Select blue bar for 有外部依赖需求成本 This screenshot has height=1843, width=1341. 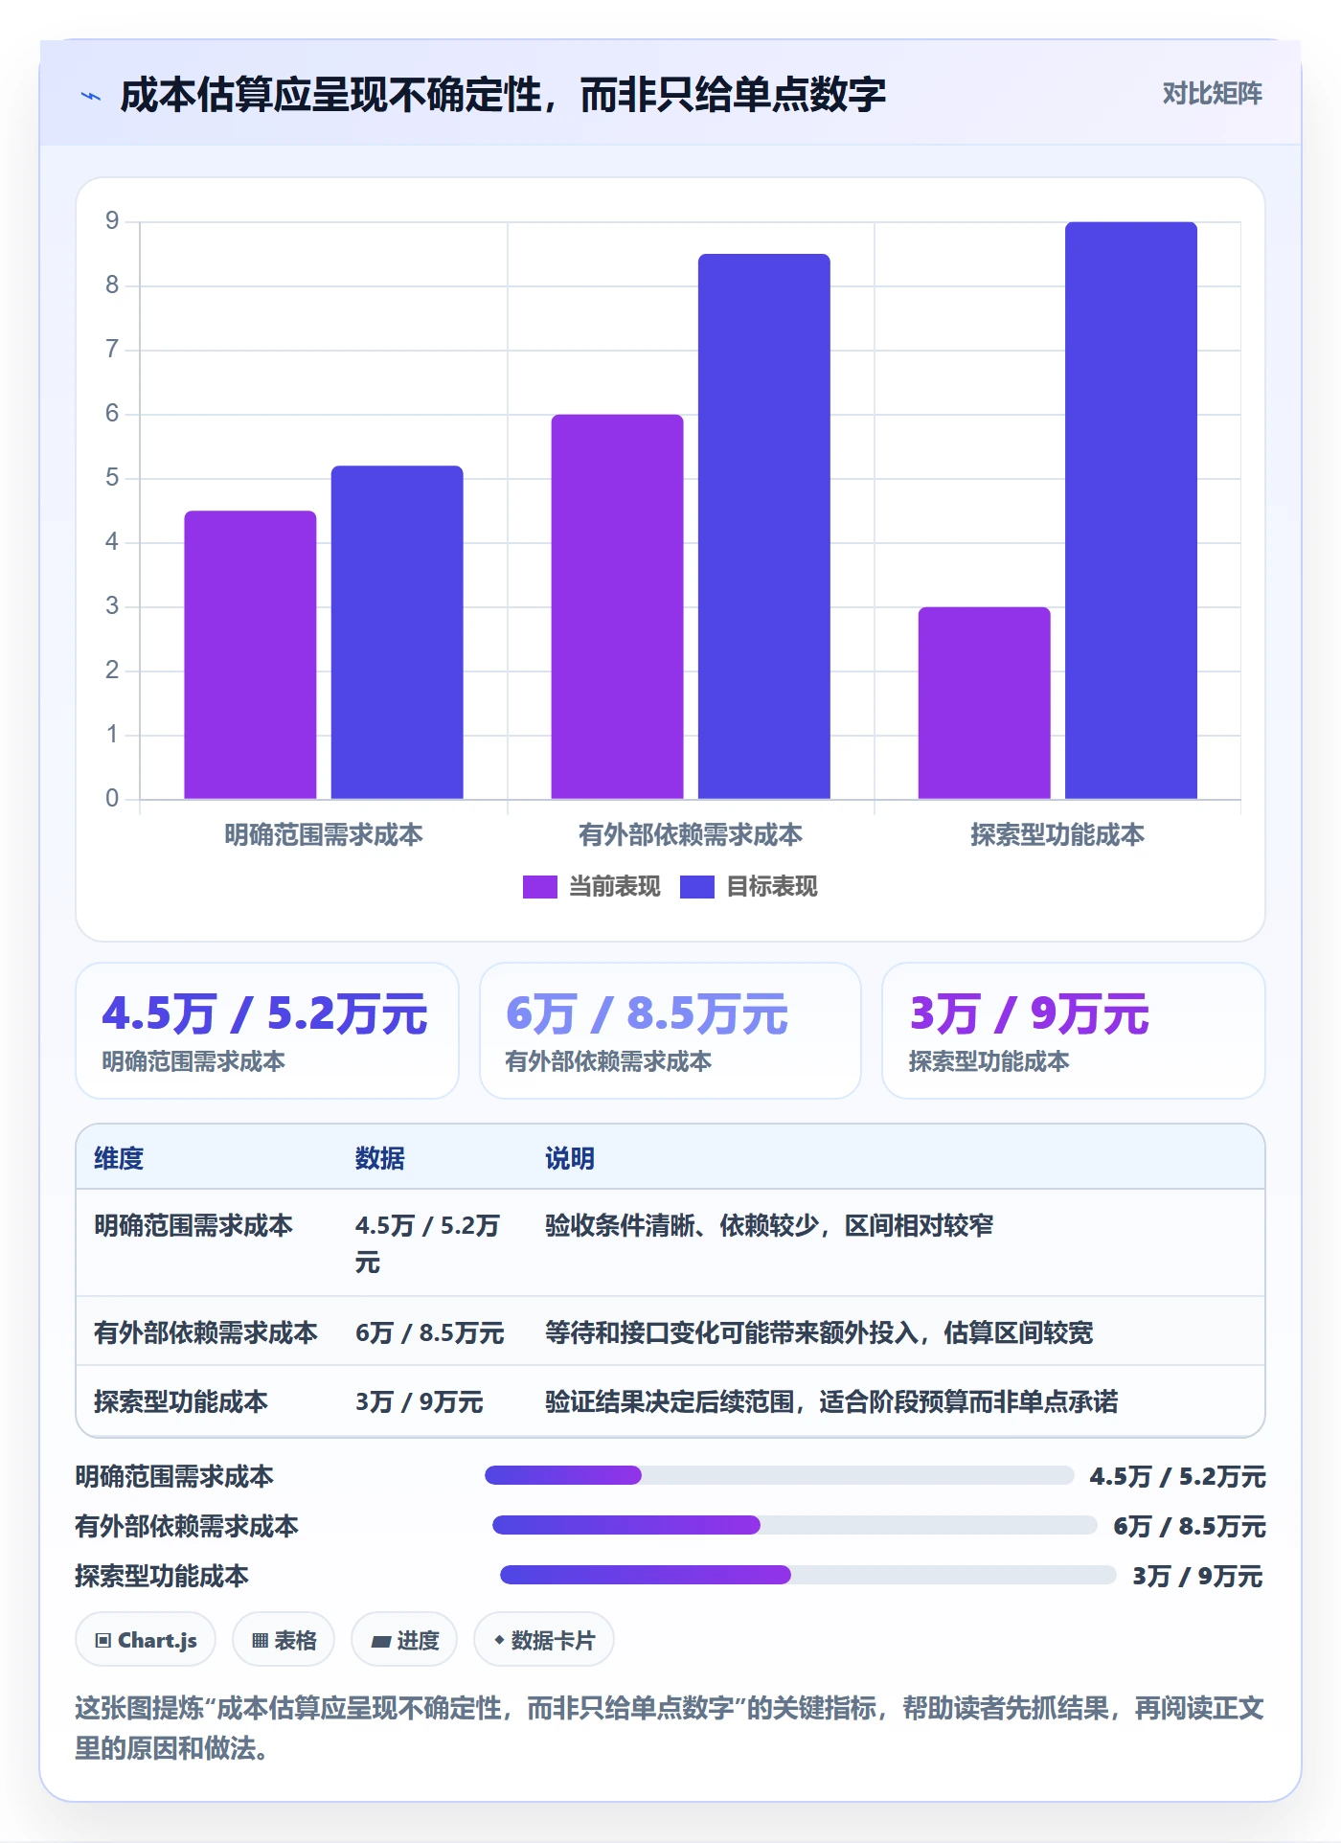pos(763,526)
